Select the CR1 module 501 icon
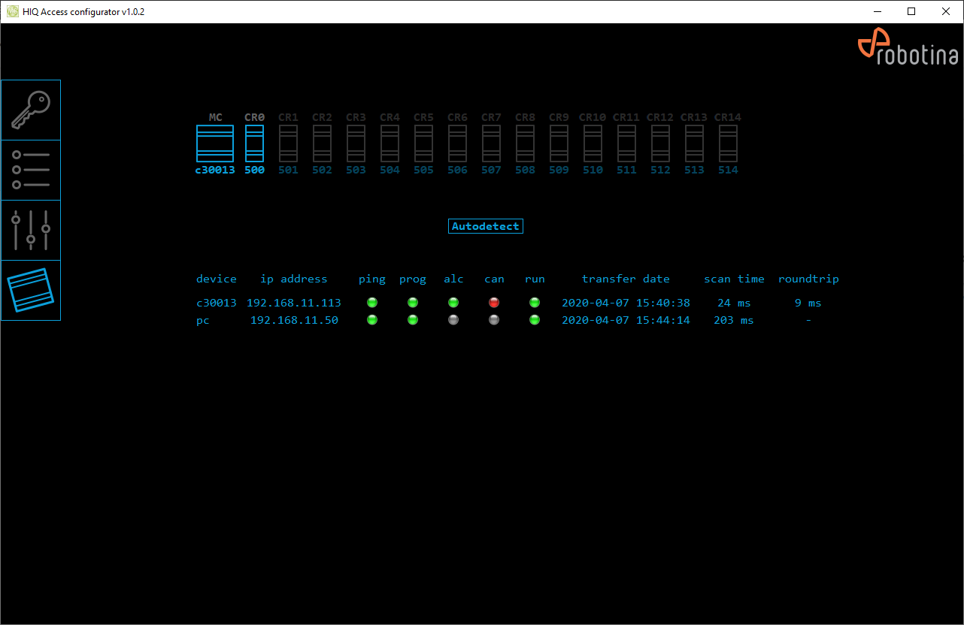 pos(289,143)
